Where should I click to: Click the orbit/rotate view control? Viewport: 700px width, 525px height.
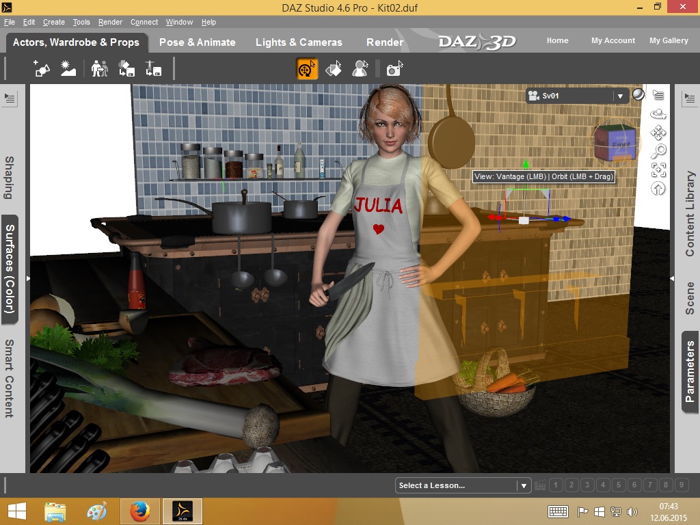pos(658,114)
